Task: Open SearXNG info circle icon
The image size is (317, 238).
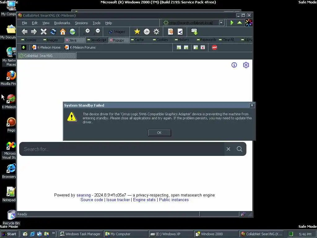Action: [x=234, y=65]
